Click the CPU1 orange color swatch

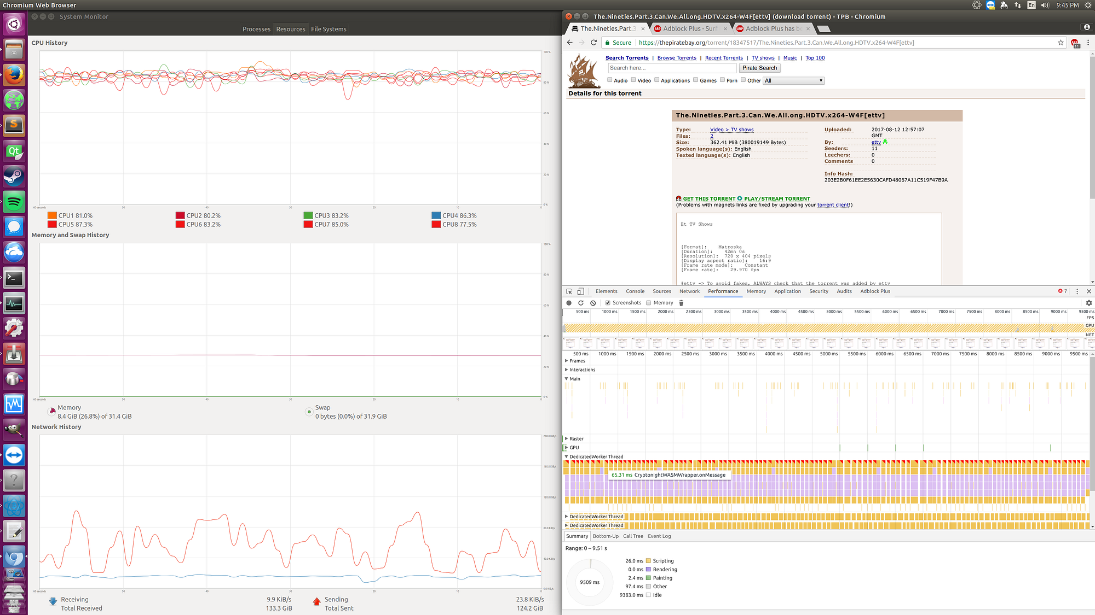click(x=52, y=215)
